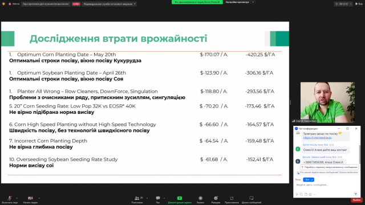
Task: Click the send message arrow icon
Action: [355, 194]
